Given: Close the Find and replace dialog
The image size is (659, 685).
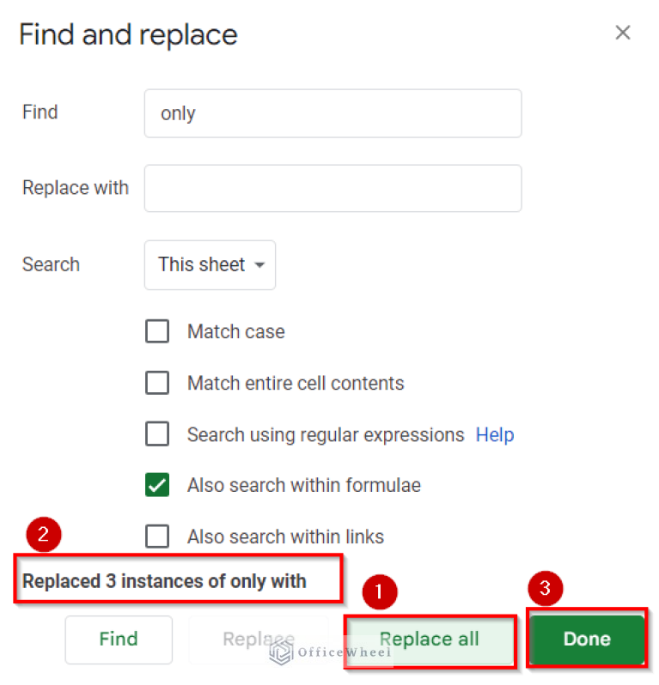Looking at the screenshot, I should click(623, 33).
